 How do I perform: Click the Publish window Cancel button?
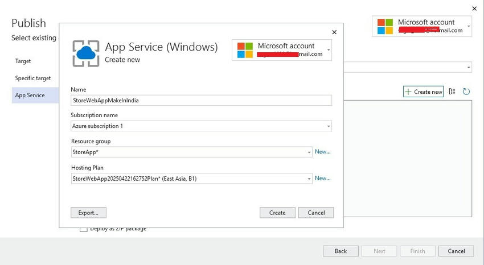(456, 251)
